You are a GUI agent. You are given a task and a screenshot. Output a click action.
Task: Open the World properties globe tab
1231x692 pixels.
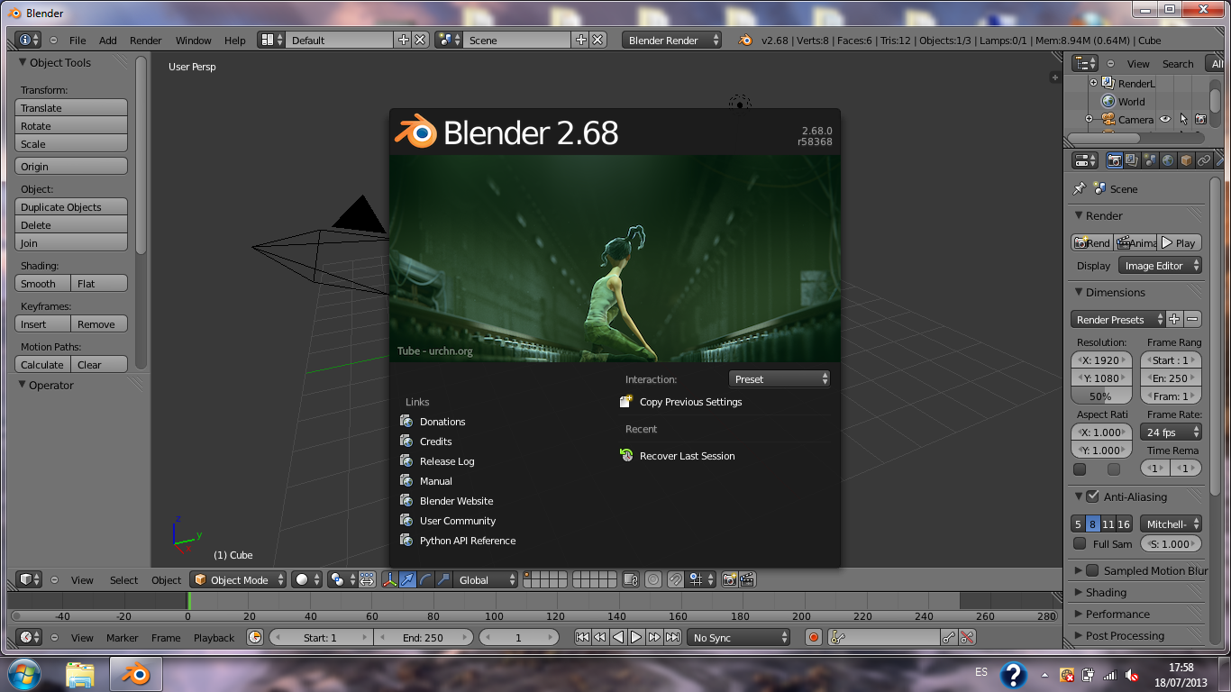pos(1168,160)
